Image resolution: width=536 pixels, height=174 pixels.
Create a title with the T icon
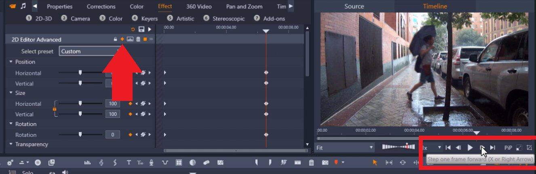[x=129, y=163]
